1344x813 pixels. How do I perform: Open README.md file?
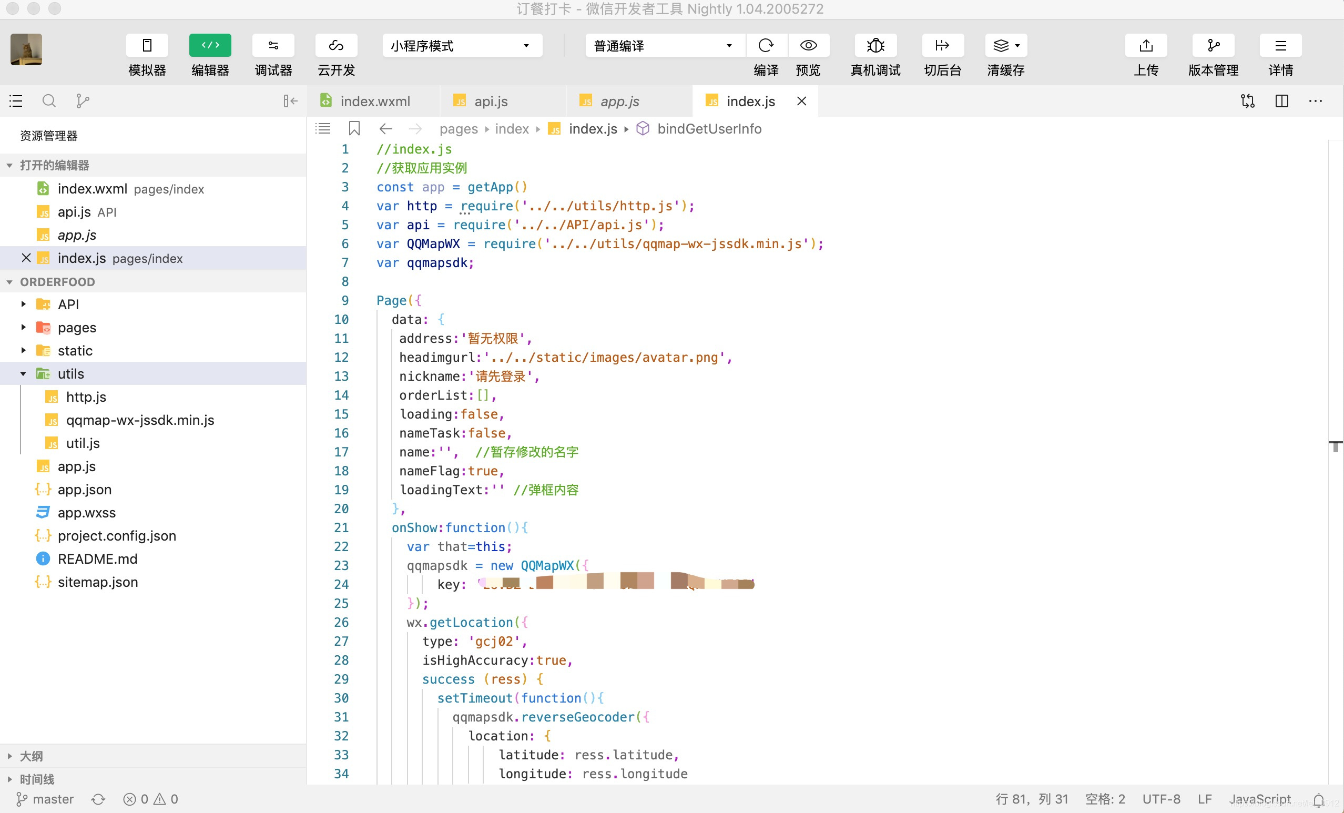pyautogui.click(x=152, y=558)
